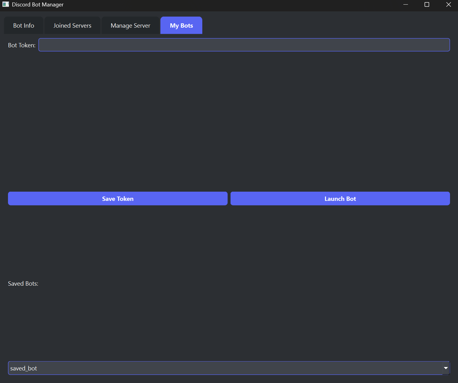Switch to the Bot Info tab
Viewport: 458px width, 383px height.
click(x=23, y=25)
